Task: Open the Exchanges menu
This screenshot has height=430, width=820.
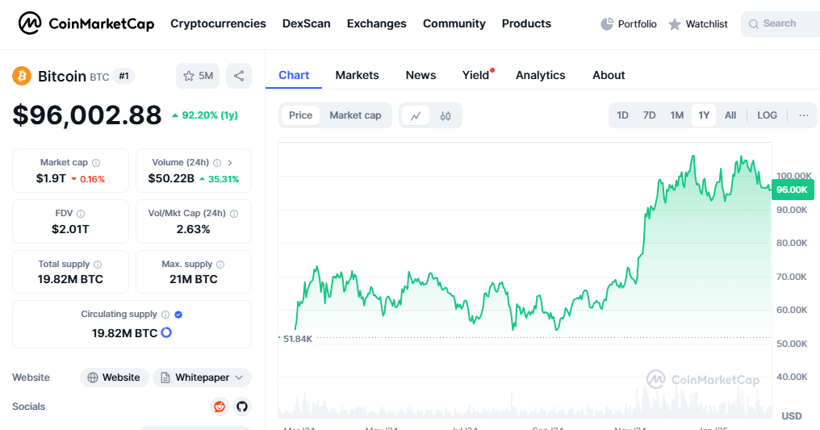Action: coord(377,23)
